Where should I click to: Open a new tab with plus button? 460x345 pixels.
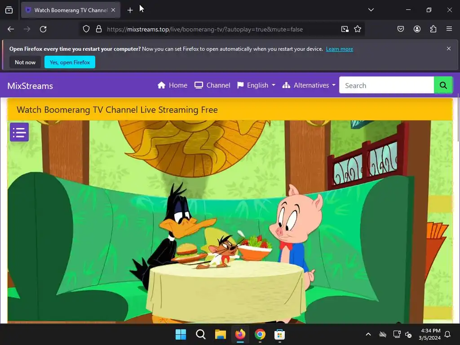(130, 10)
